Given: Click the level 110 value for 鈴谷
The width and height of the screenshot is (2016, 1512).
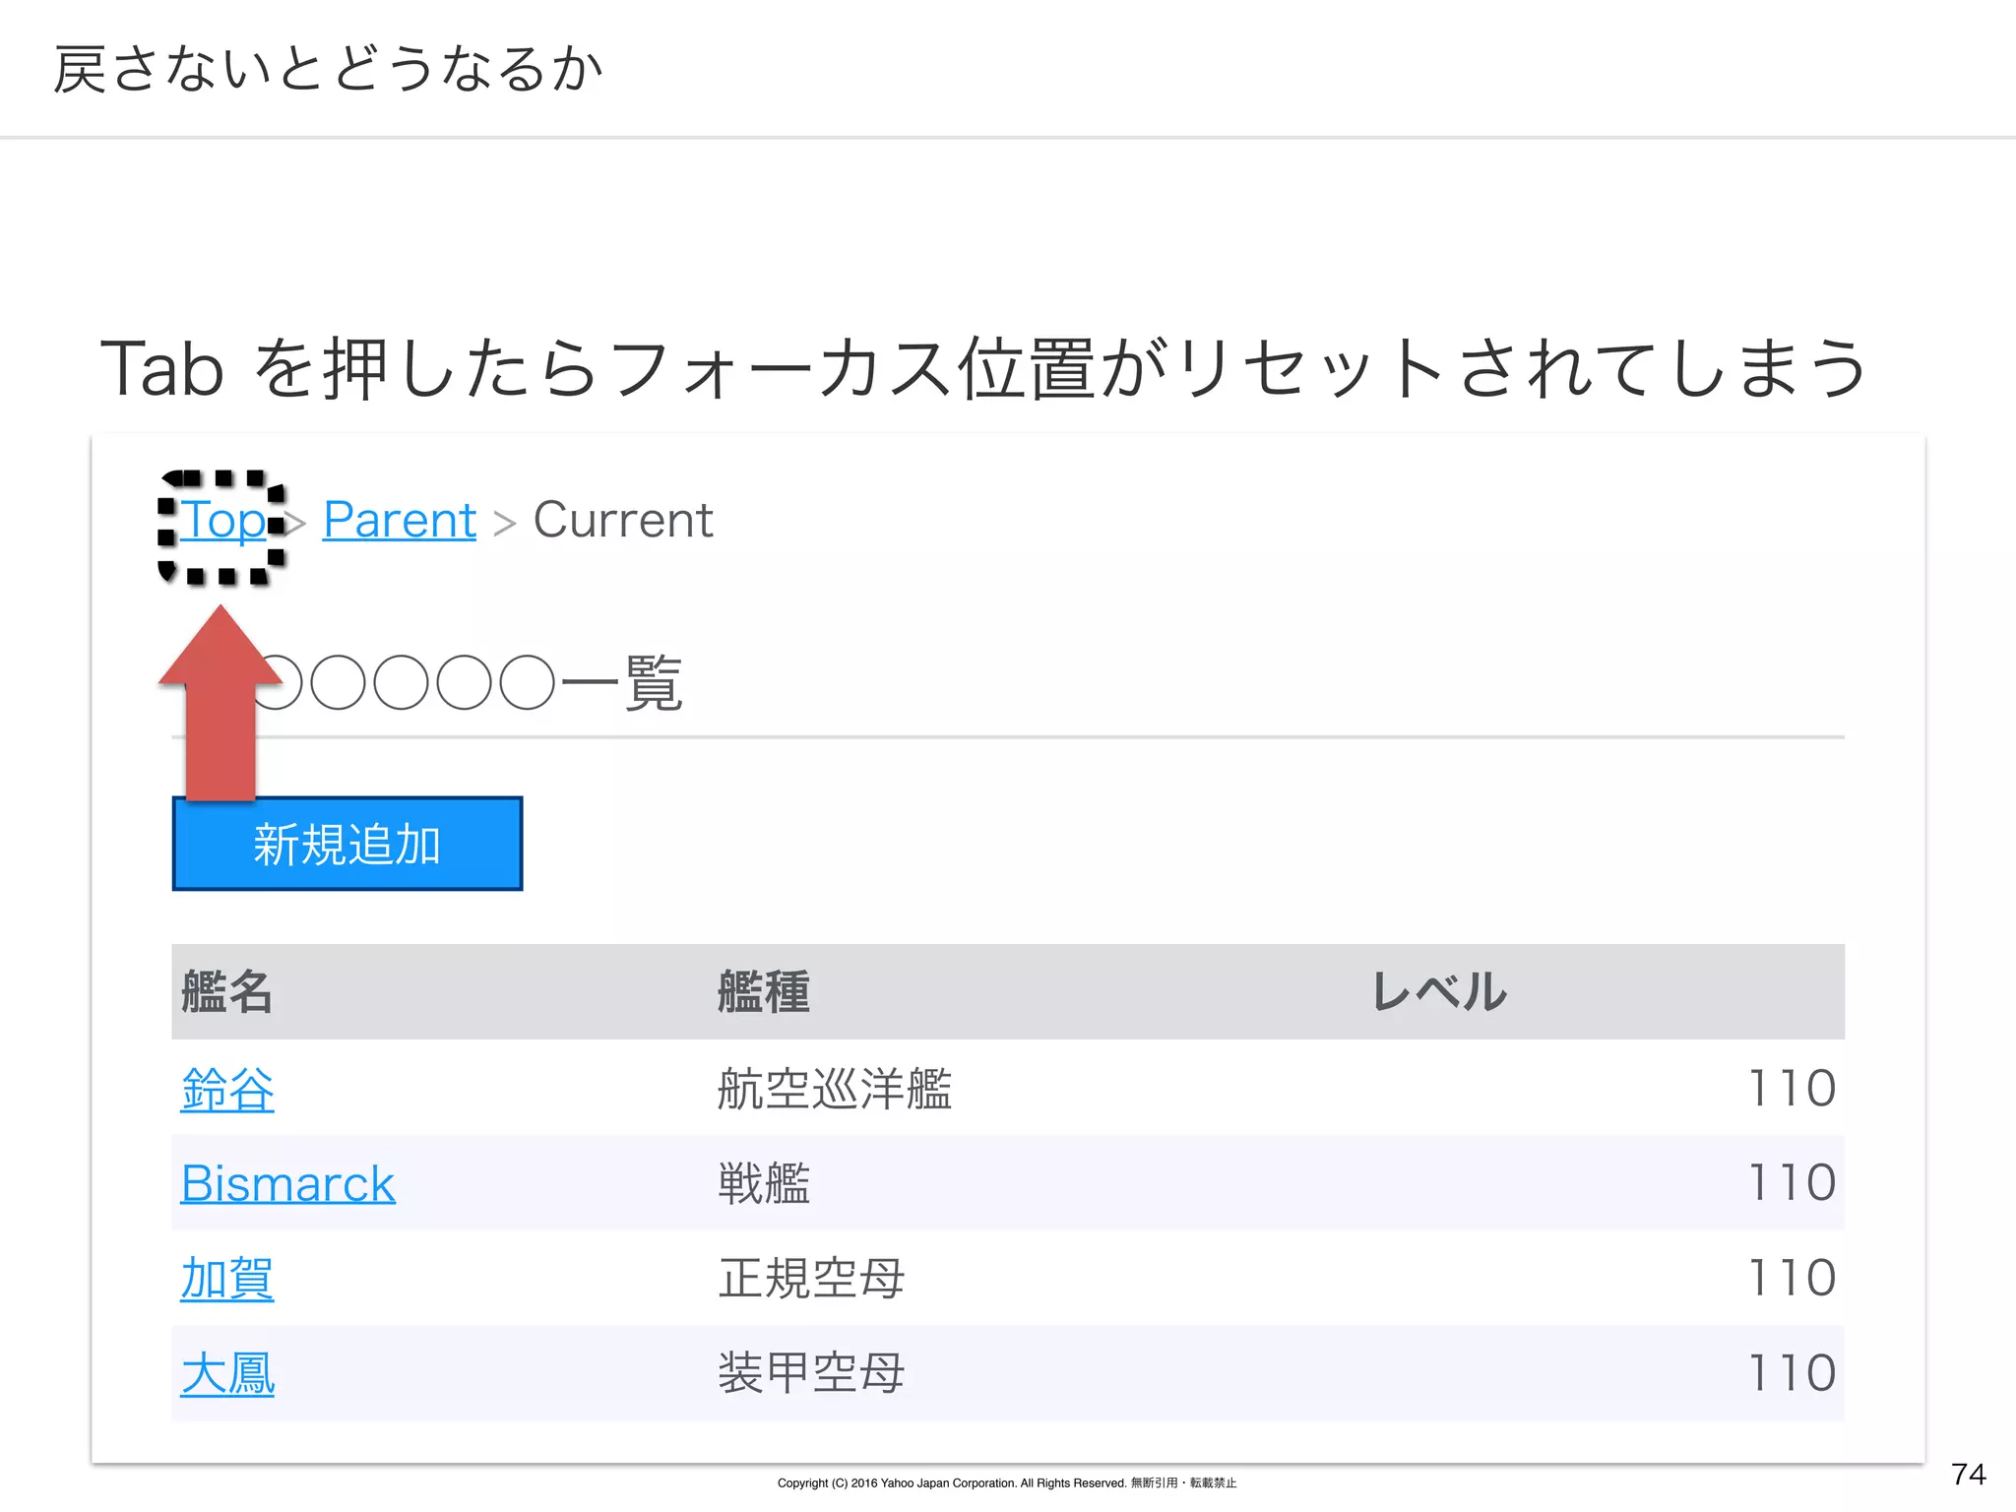Looking at the screenshot, I should 1791,1090.
